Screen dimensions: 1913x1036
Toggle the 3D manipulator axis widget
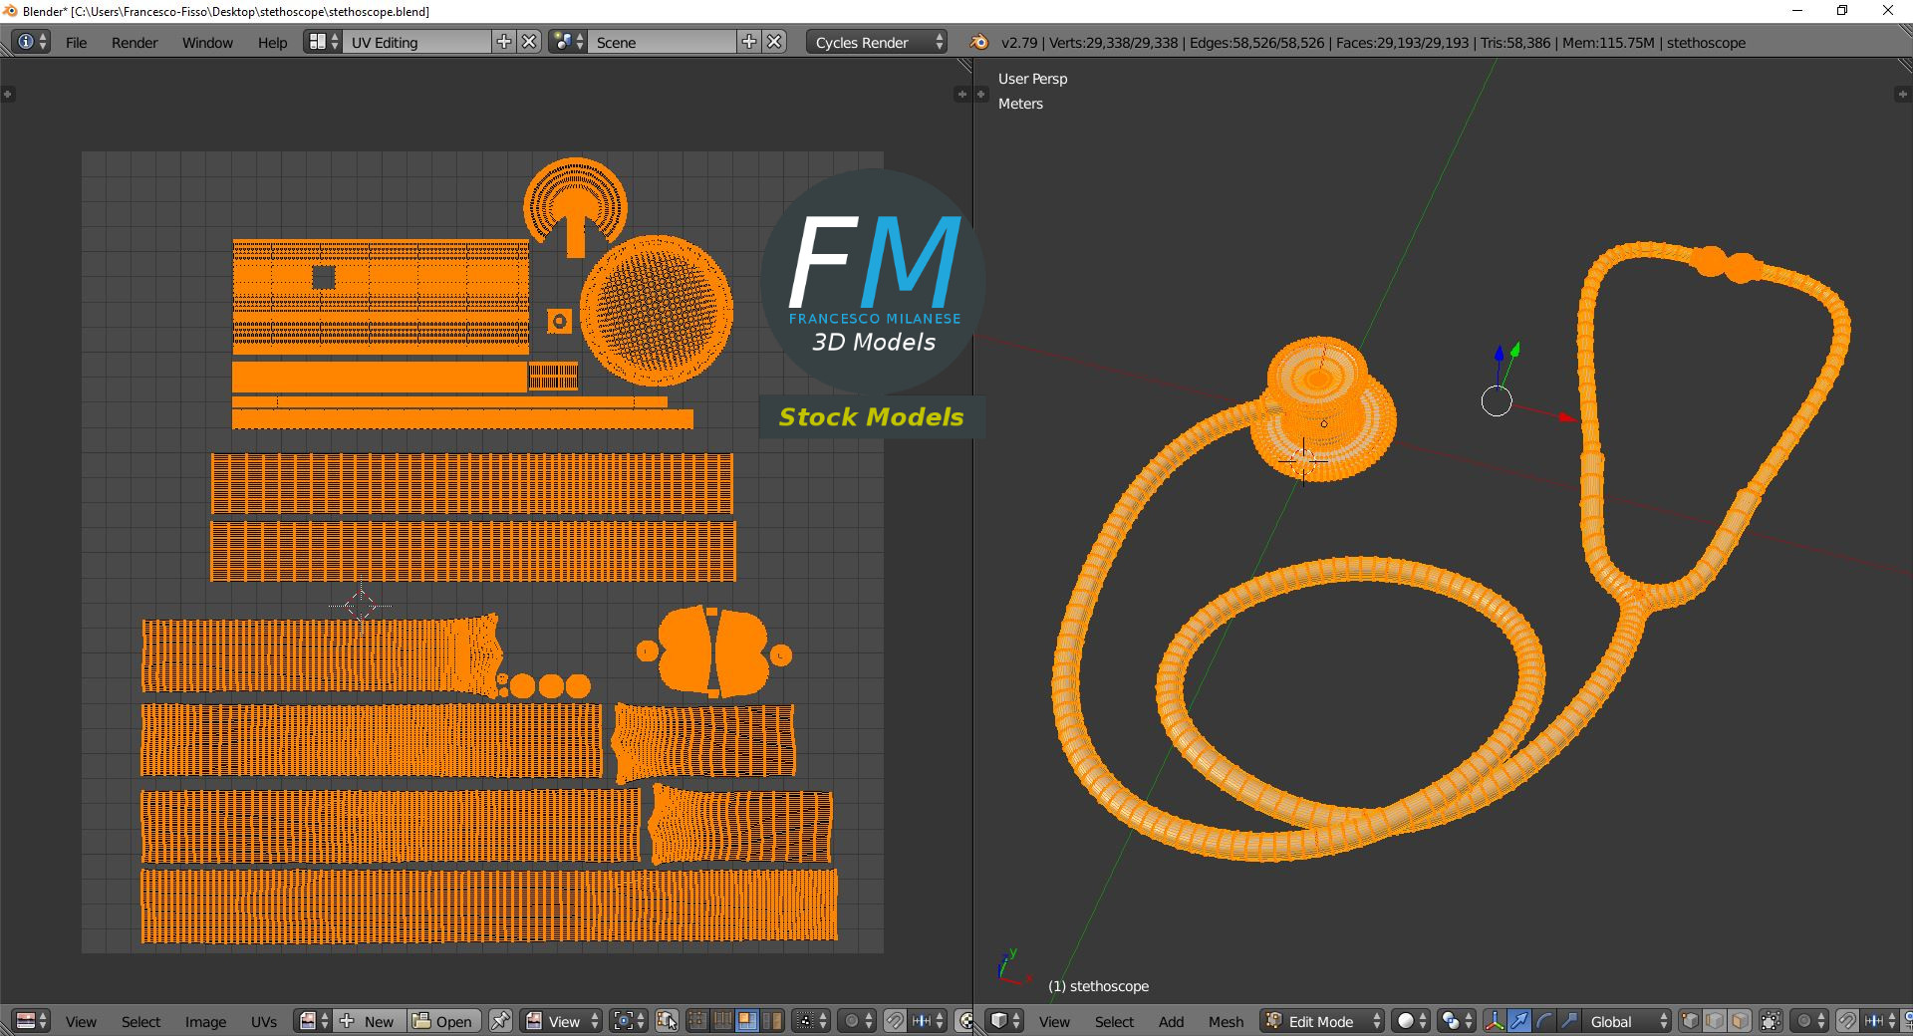click(1494, 1021)
